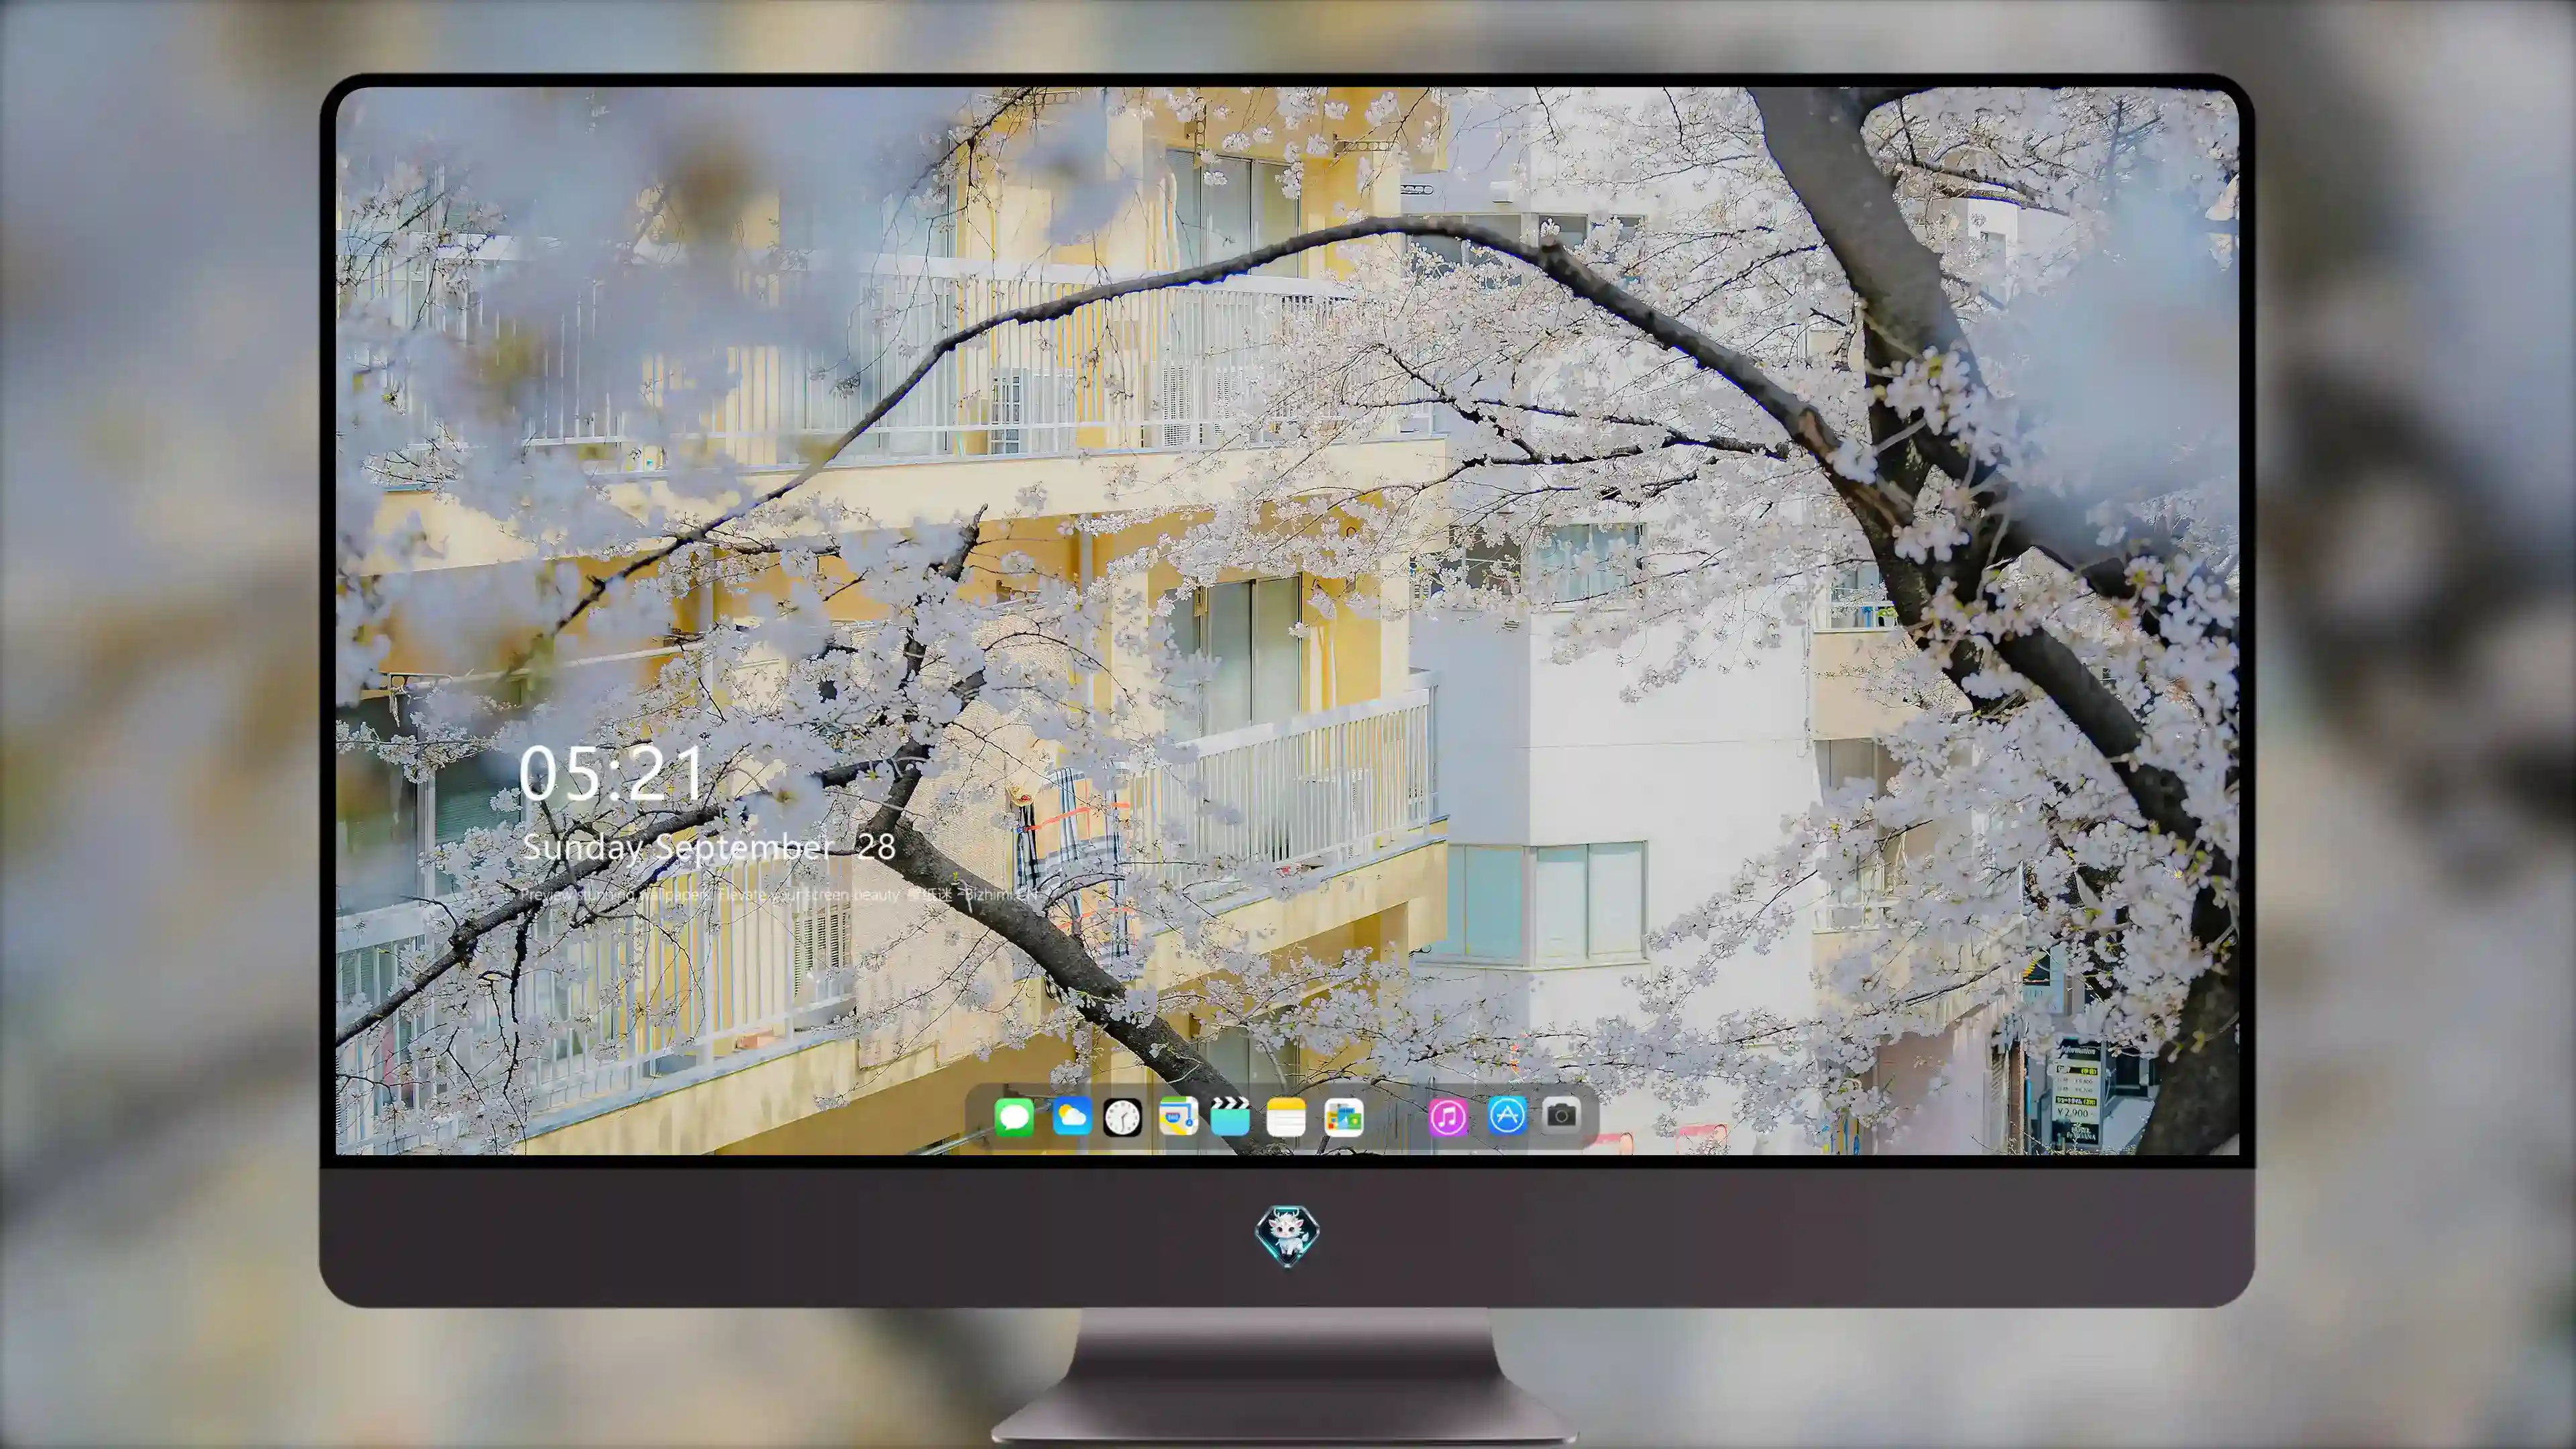2576x1449 pixels.
Task: Open the App Store icon
Action: point(1507,1115)
